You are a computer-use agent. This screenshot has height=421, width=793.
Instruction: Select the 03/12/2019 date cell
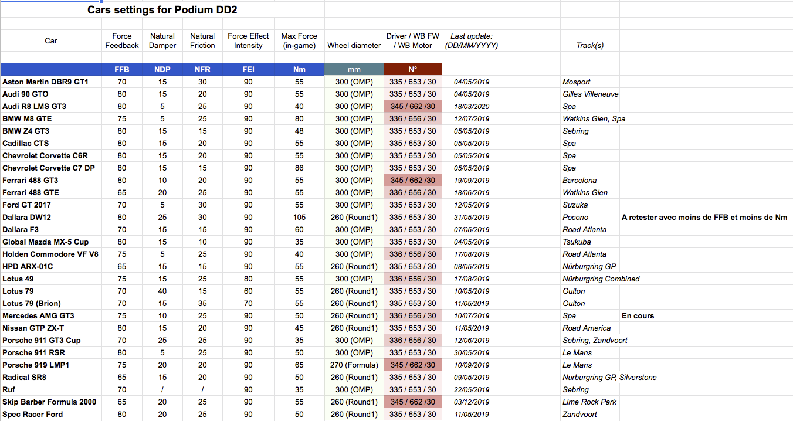coord(472,402)
